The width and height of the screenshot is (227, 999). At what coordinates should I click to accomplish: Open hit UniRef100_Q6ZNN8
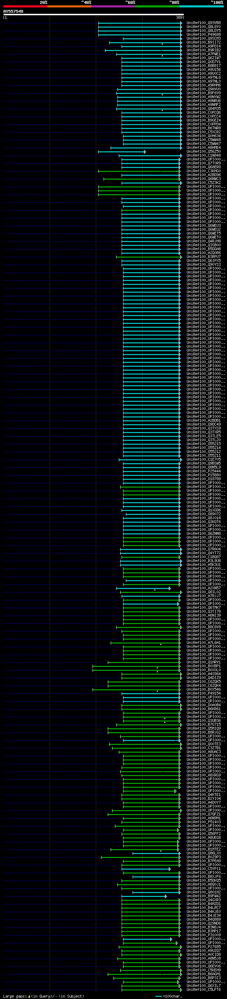click(204, 533)
